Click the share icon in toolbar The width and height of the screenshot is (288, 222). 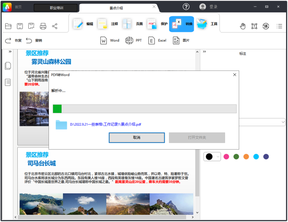(x=54, y=26)
